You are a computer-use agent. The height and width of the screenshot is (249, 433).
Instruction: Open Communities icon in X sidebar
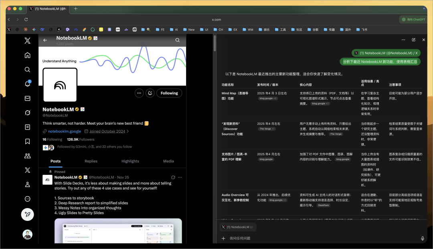tap(27, 156)
